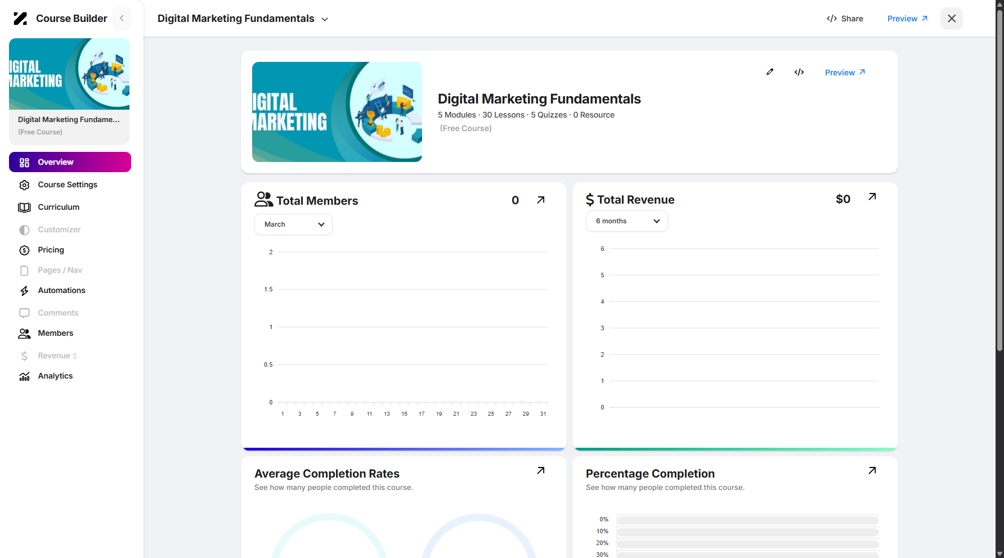The height and width of the screenshot is (558, 1004).
Task: Click the Comments speech bubble icon
Action: (24, 313)
